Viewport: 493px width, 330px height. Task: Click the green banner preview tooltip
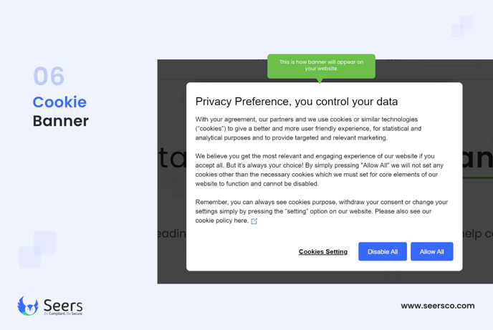tap(321, 67)
